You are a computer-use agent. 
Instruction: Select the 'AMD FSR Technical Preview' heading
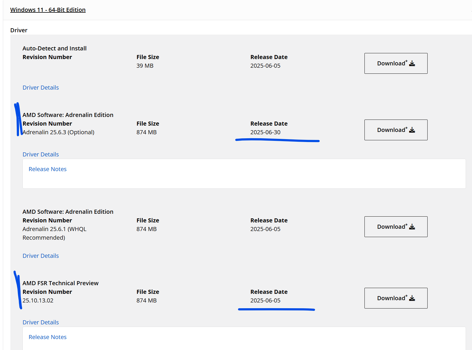click(x=61, y=283)
